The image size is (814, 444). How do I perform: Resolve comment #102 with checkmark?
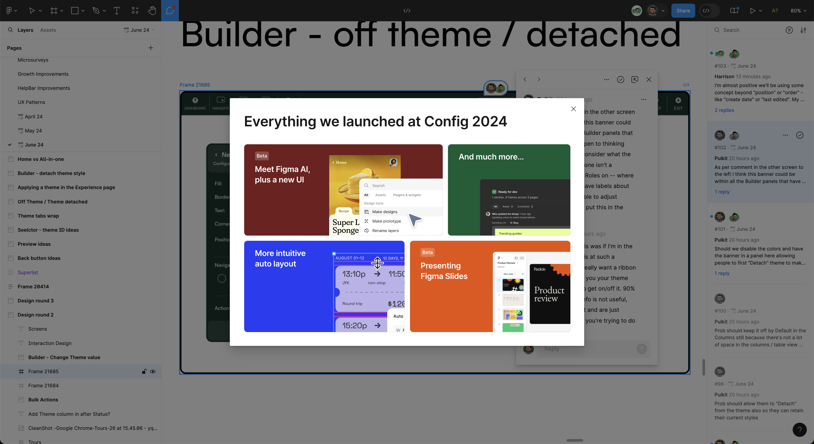(x=800, y=135)
